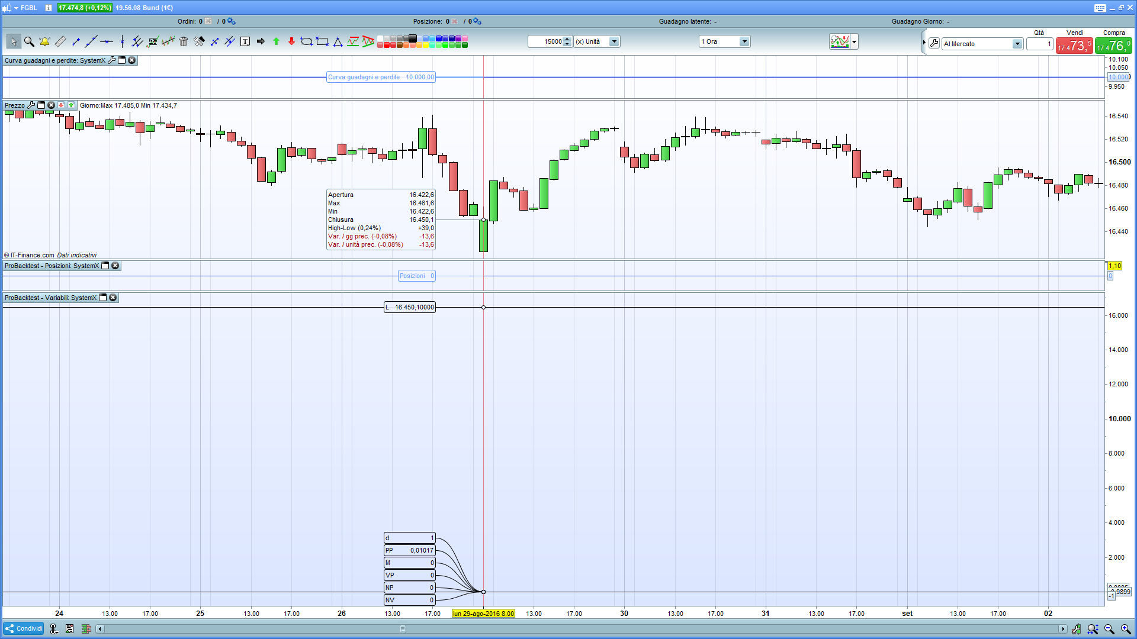
Task: Select the text annotation tool
Action: coord(245,41)
